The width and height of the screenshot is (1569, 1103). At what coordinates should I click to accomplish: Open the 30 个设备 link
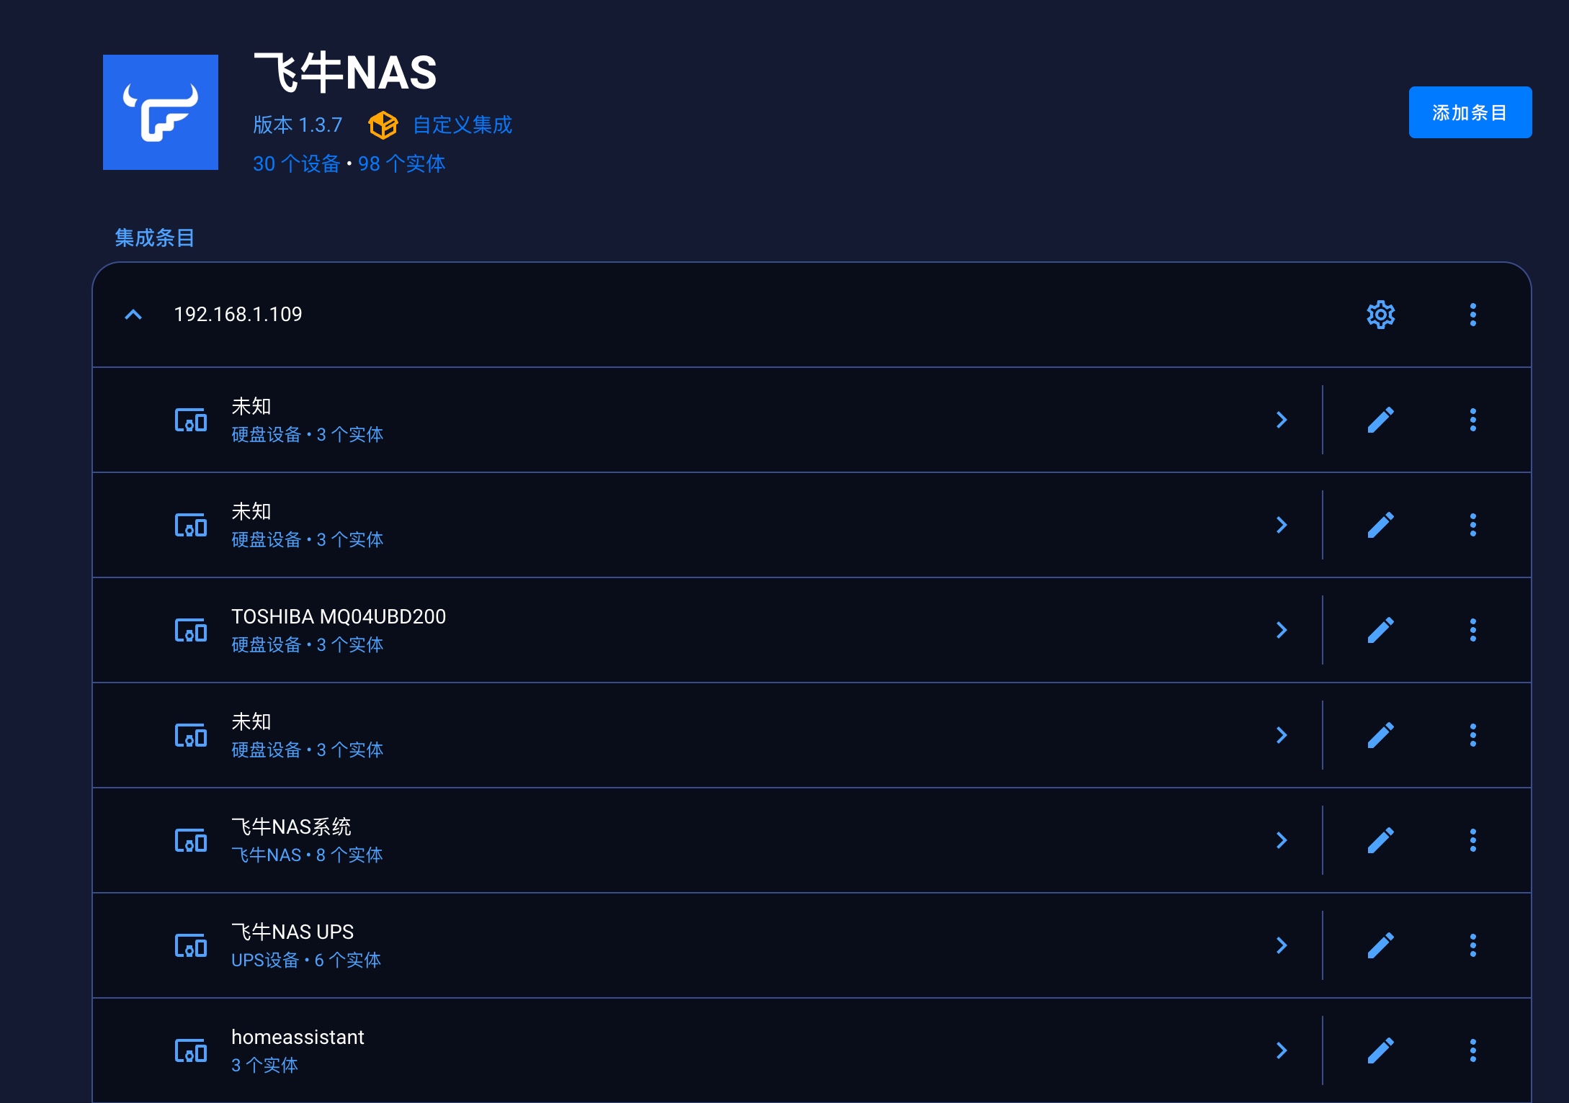click(296, 164)
